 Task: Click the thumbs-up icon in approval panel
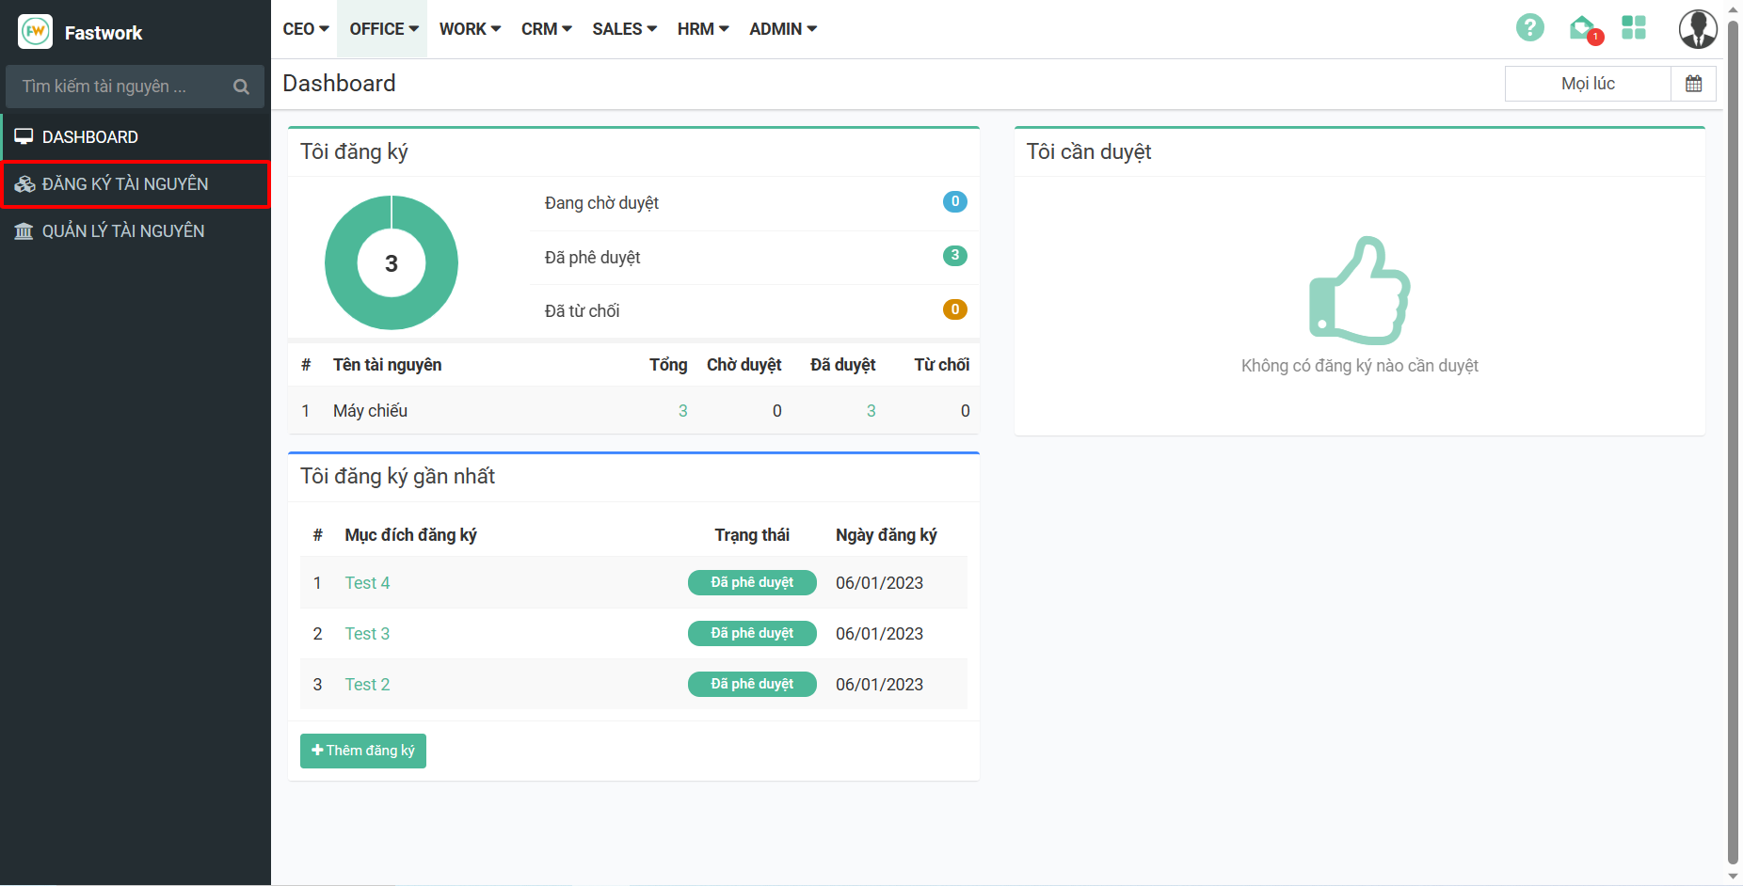click(1359, 291)
